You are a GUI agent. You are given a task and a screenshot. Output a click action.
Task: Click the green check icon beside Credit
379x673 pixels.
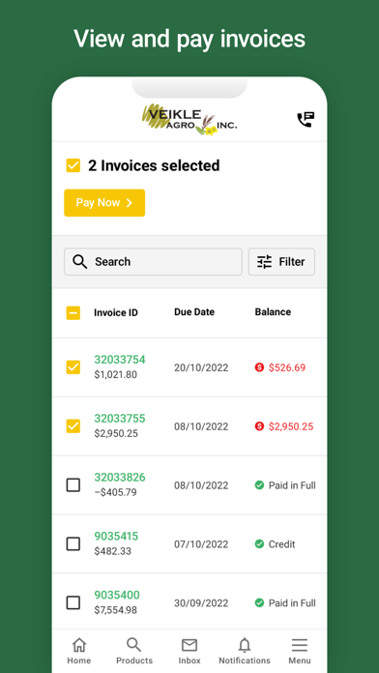point(259,543)
